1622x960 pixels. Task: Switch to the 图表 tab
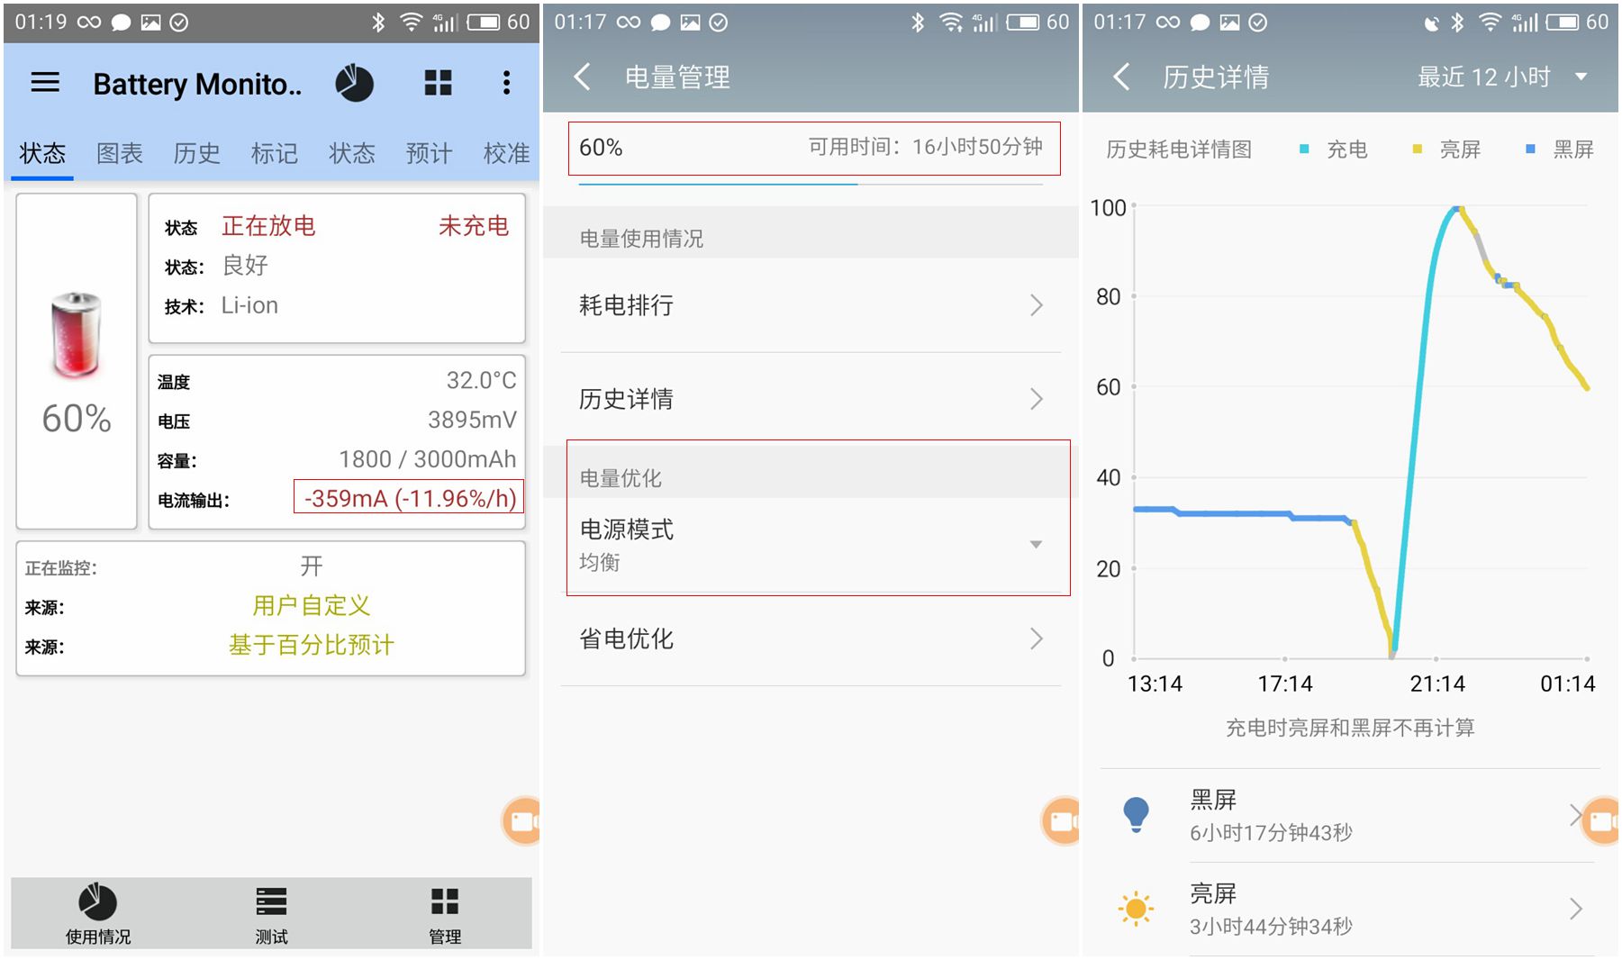119,153
